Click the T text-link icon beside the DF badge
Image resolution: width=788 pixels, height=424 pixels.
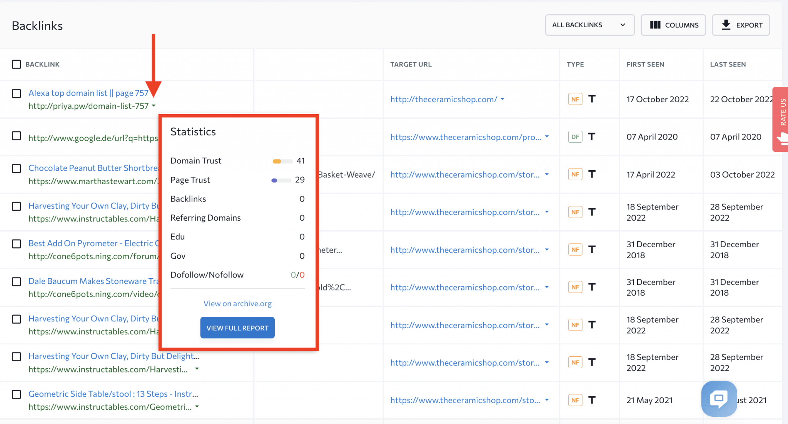coord(592,136)
